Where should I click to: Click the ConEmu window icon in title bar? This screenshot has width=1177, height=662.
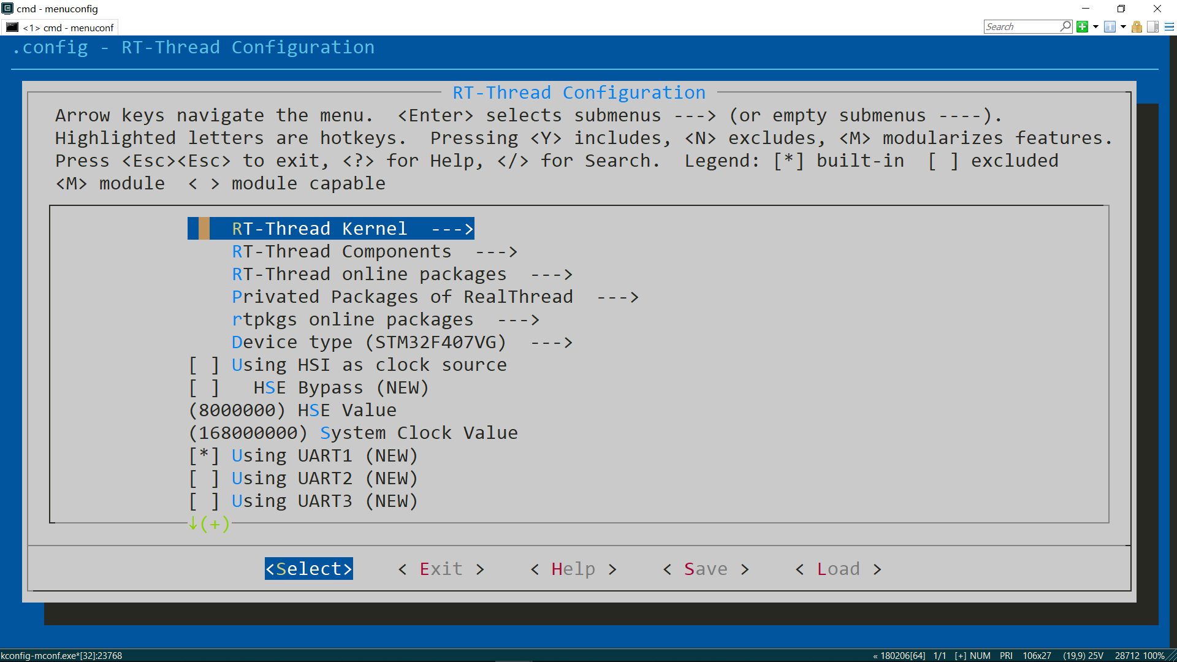7,9
